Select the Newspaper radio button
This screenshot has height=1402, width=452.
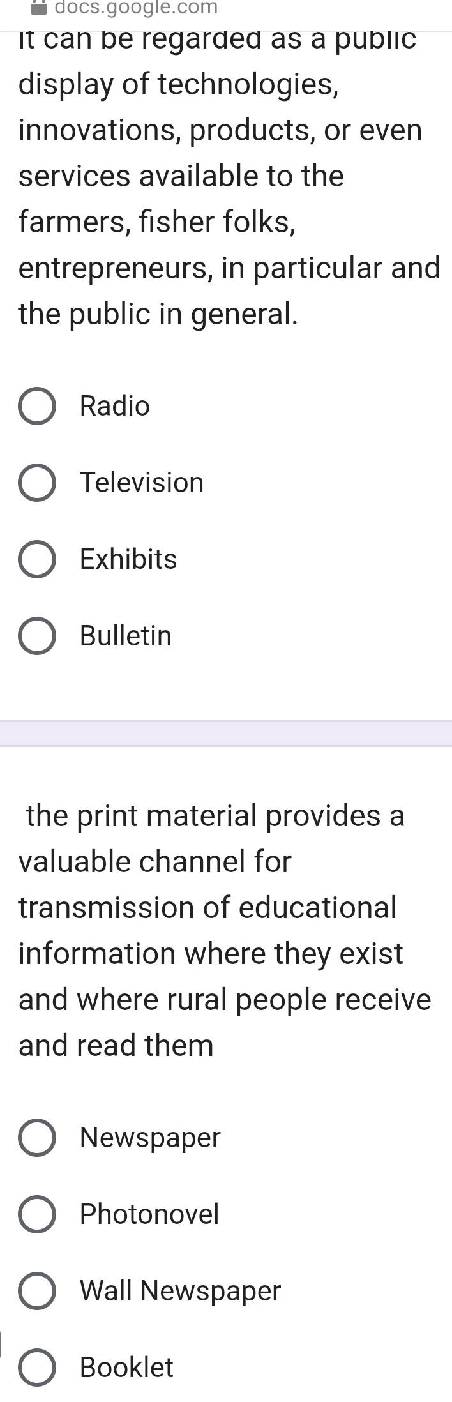click(36, 1138)
